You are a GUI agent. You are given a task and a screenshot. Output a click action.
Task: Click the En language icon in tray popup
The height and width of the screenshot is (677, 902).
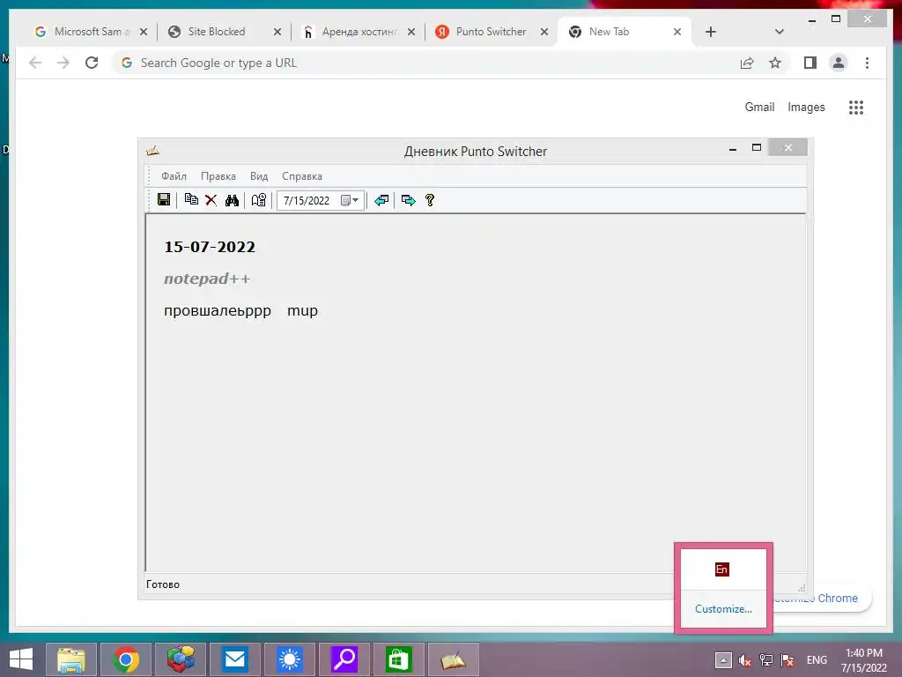point(722,569)
